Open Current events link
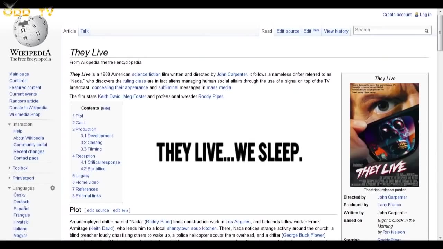This screenshot has width=443, height=249. pos(23,94)
